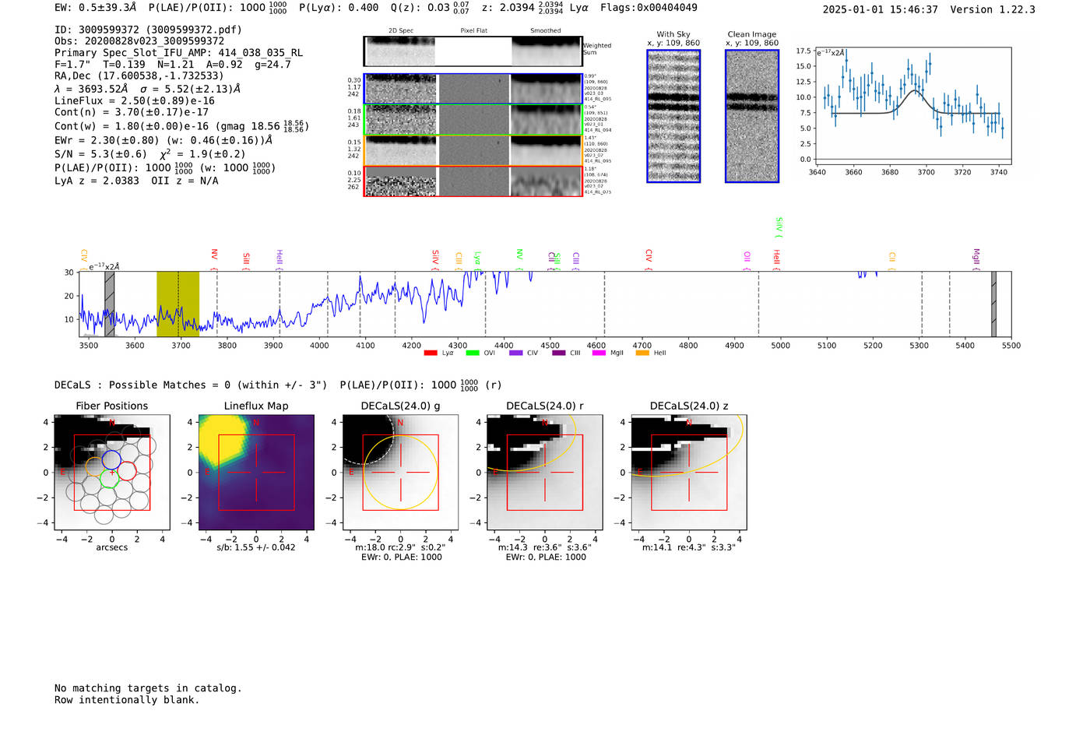Click the orange HeII legend swatch
Image resolution: width=1090 pixels, height=742 pixels.
[642, 353]
